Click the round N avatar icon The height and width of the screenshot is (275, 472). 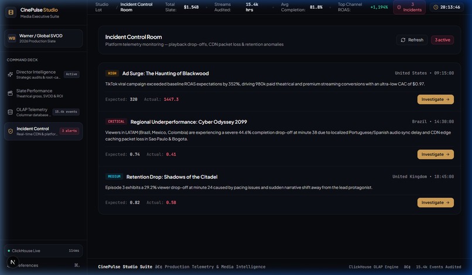point(13,262)
